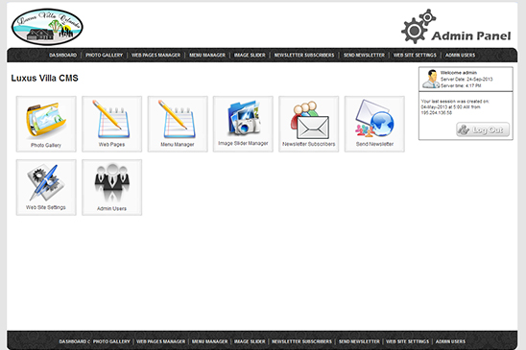Click the Luxus Villa logo image

click(47, 27)
